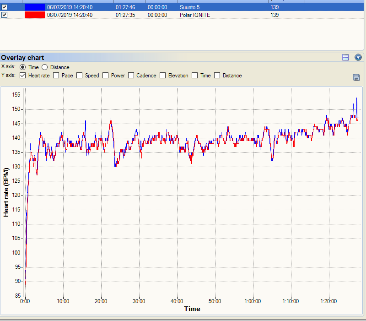Uncheck the Suunto 5 row checkbox
Viewport: 366px width, 321px height.
click(4, 7)
